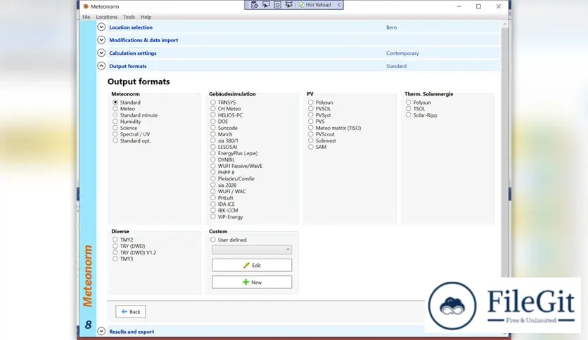Select the PVSyst format
Viewport: 588px width, 340px height.
pos(319,115)
